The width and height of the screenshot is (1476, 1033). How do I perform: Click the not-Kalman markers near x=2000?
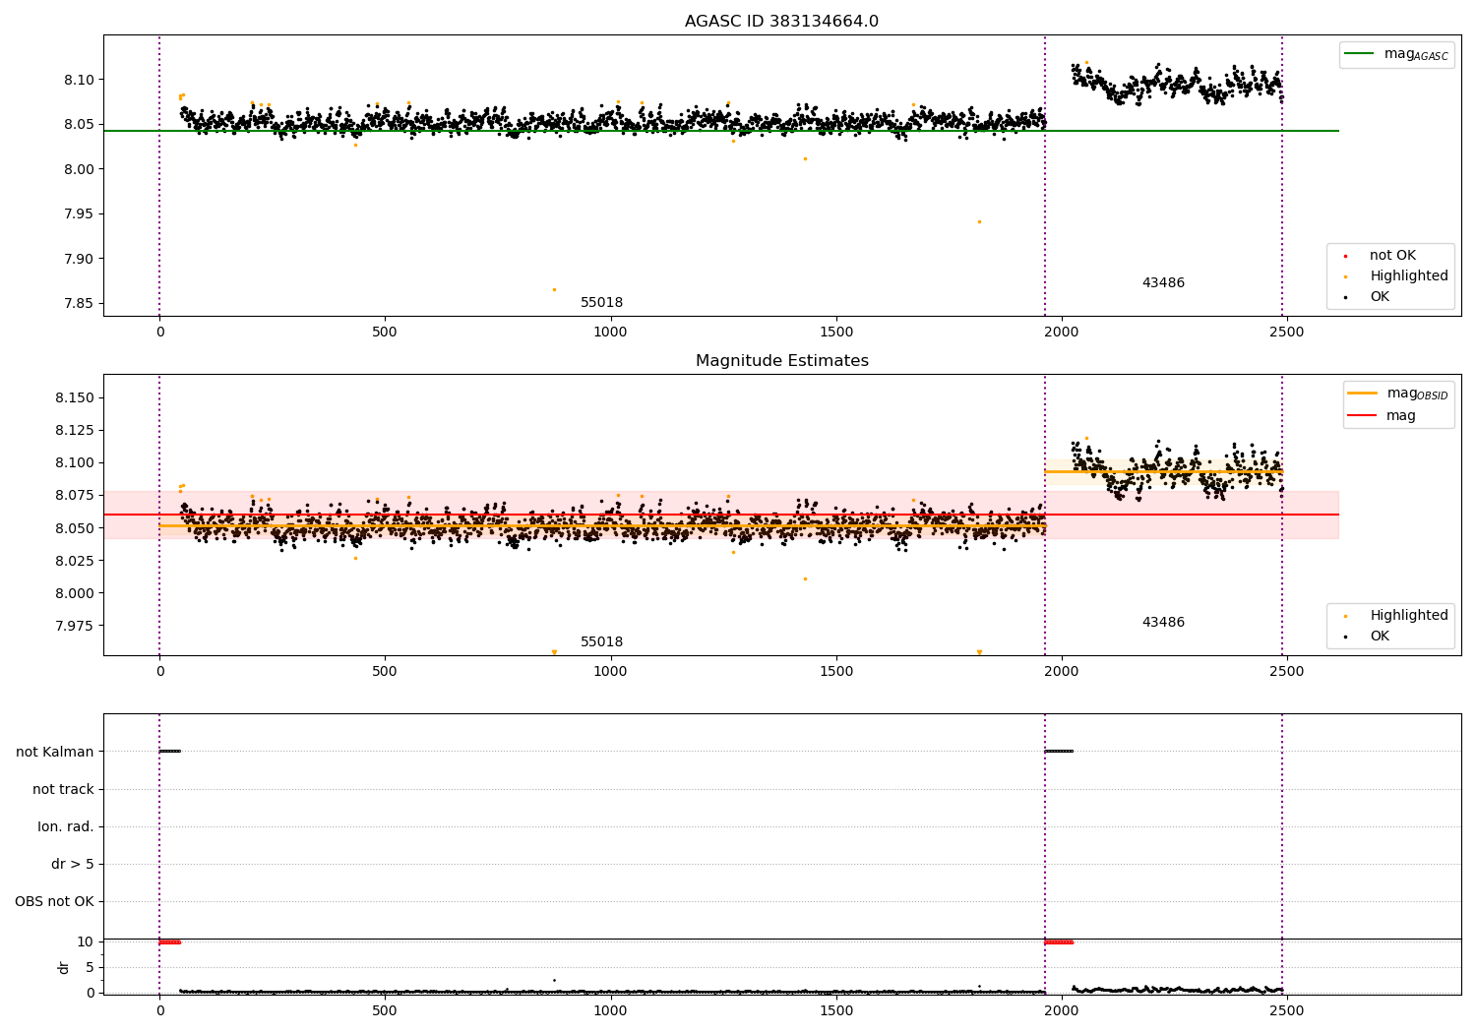point(1059,752)
